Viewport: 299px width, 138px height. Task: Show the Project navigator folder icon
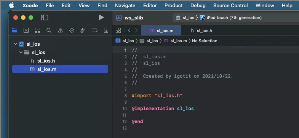15,30
